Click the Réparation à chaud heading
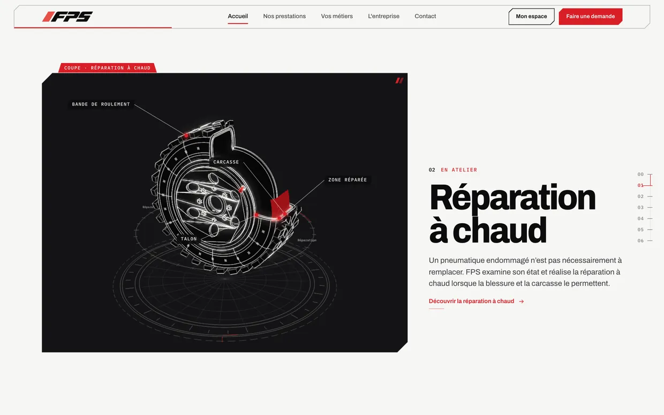This screenshot has height=415, width=664. pos(512,214)
